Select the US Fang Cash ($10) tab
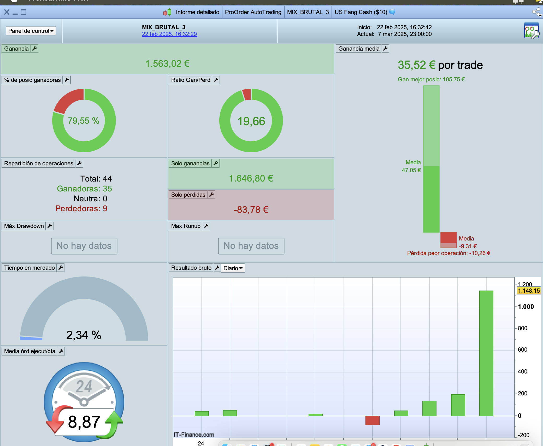 click(x=361, y=12)
